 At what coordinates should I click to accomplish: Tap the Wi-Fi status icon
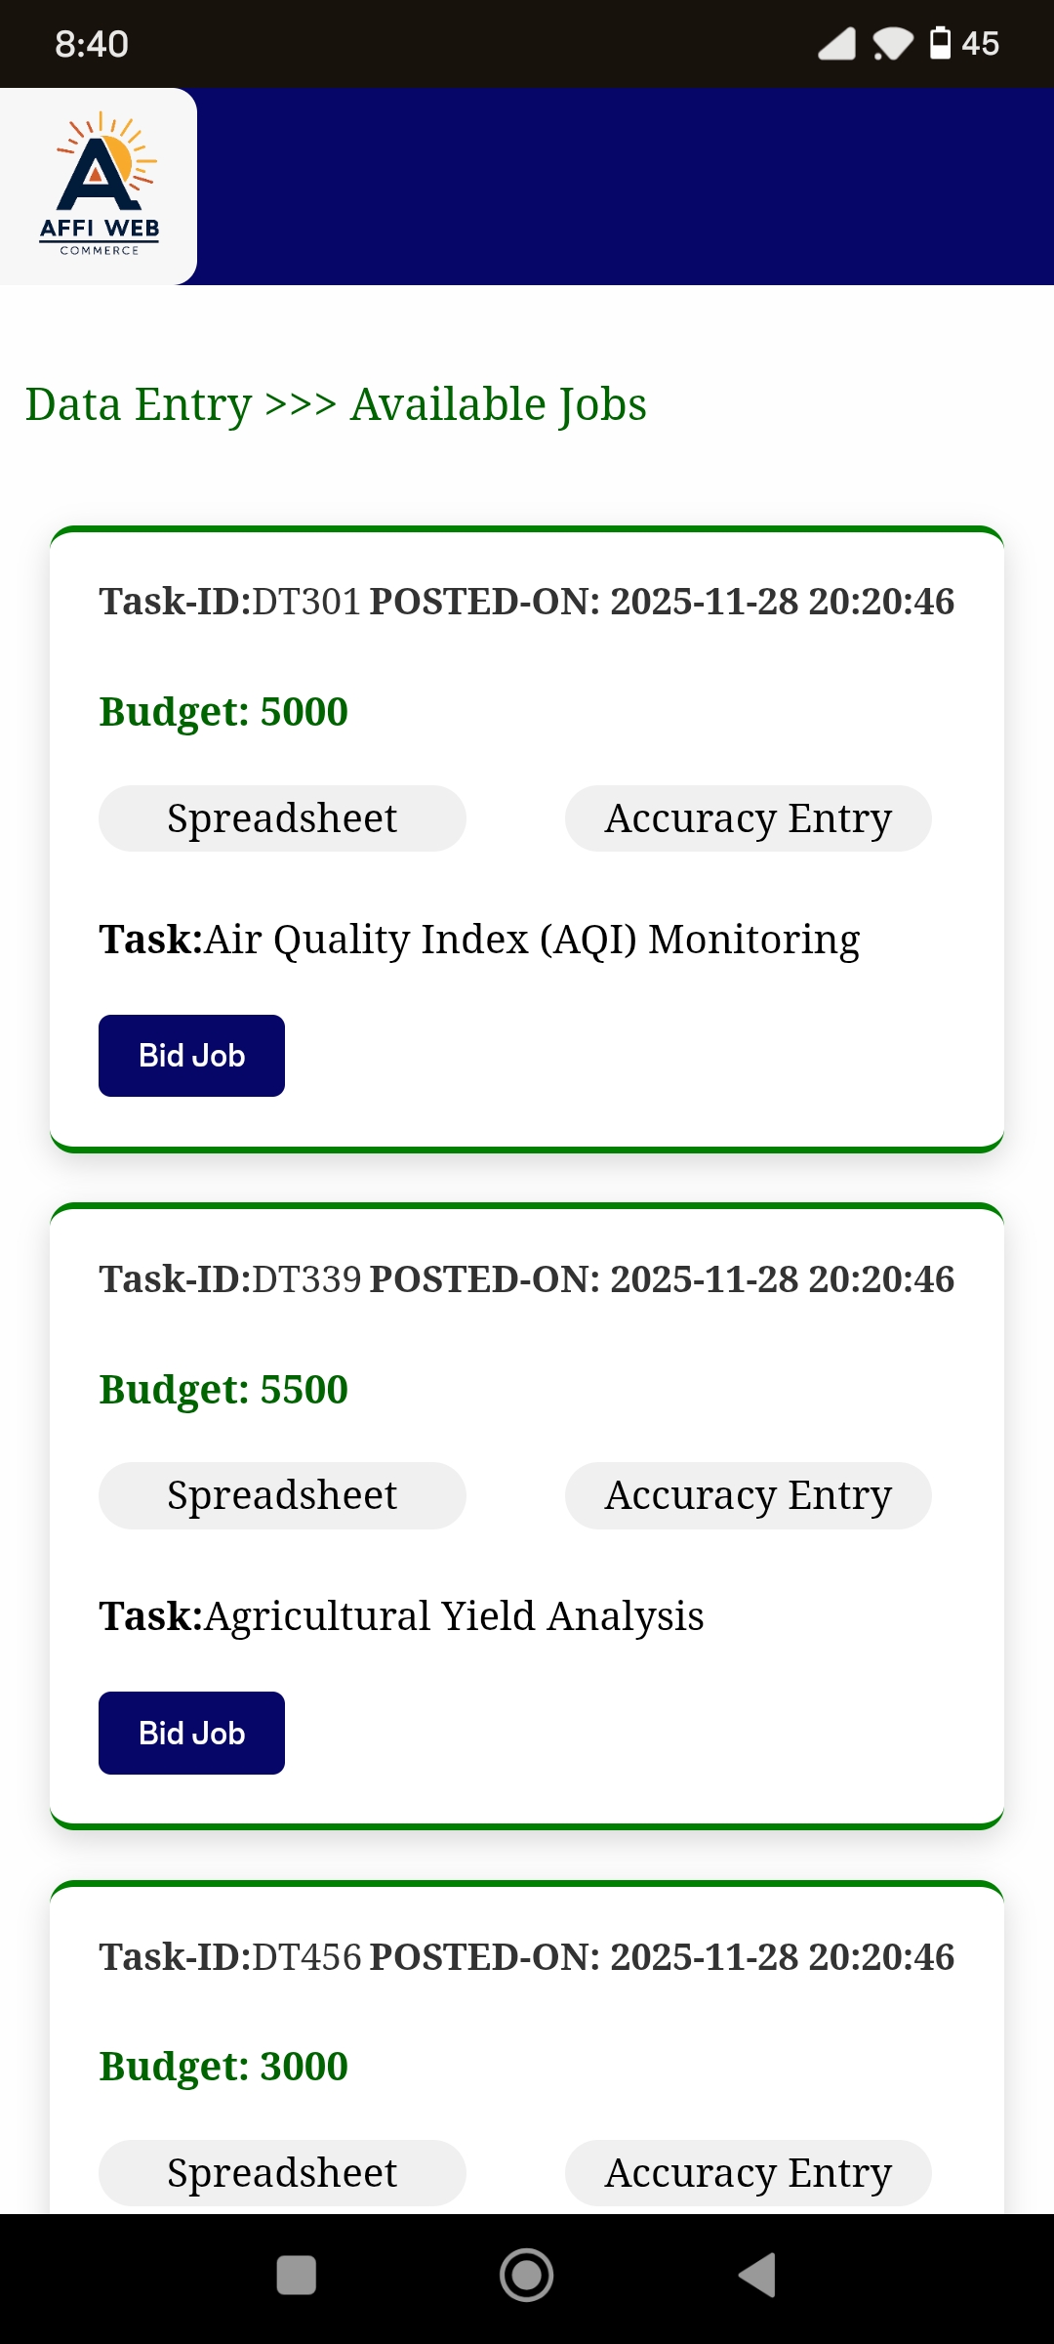click(892, 44)
